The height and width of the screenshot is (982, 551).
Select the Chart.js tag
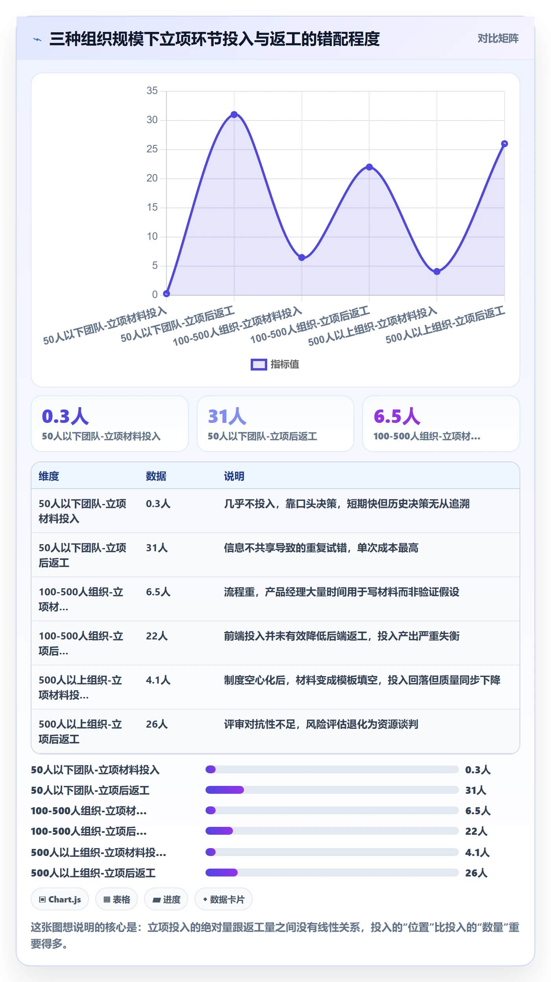pyautogui.click(x=60, y=899)
